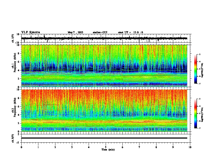Click time axis tick label "7"

pyautogui.click(x=139, y=147)
